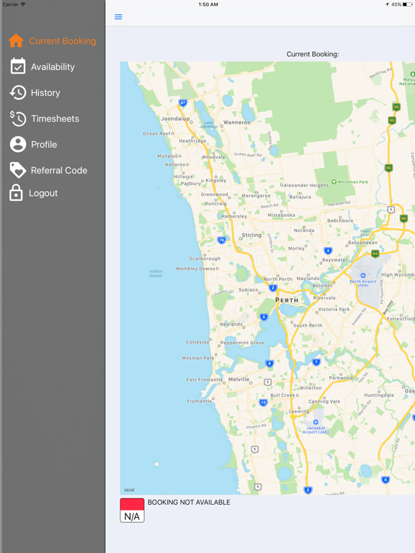Click the red N/A booking badge
This screenshot has height=553, width=415.
133,511
